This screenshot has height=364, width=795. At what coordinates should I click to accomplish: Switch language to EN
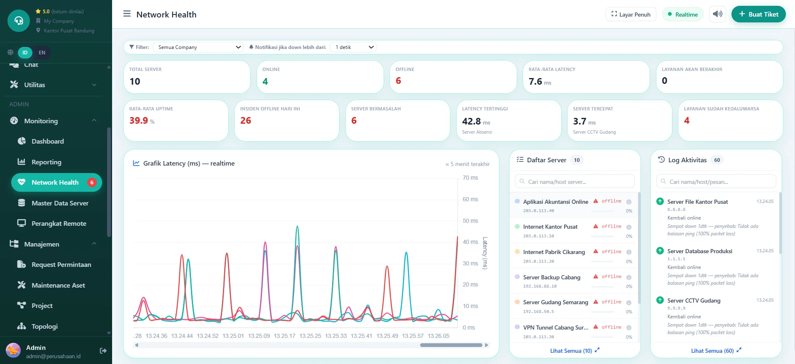(x=42, y=53)
